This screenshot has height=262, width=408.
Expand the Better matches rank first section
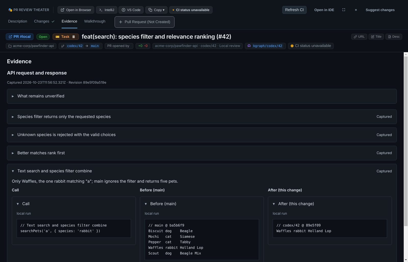coord(202,153)
